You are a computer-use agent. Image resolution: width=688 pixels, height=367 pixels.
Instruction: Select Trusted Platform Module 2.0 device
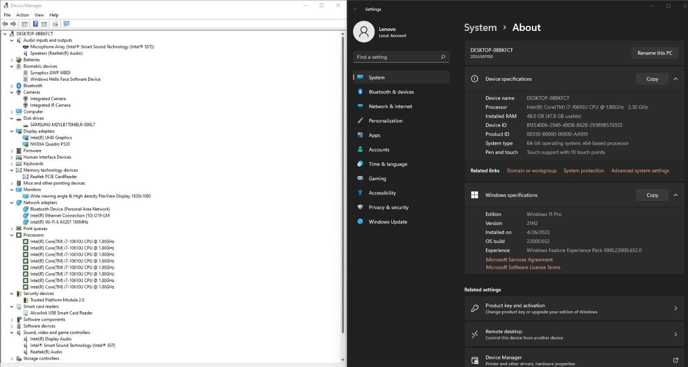pyautogui.click(x=57, y=300)
